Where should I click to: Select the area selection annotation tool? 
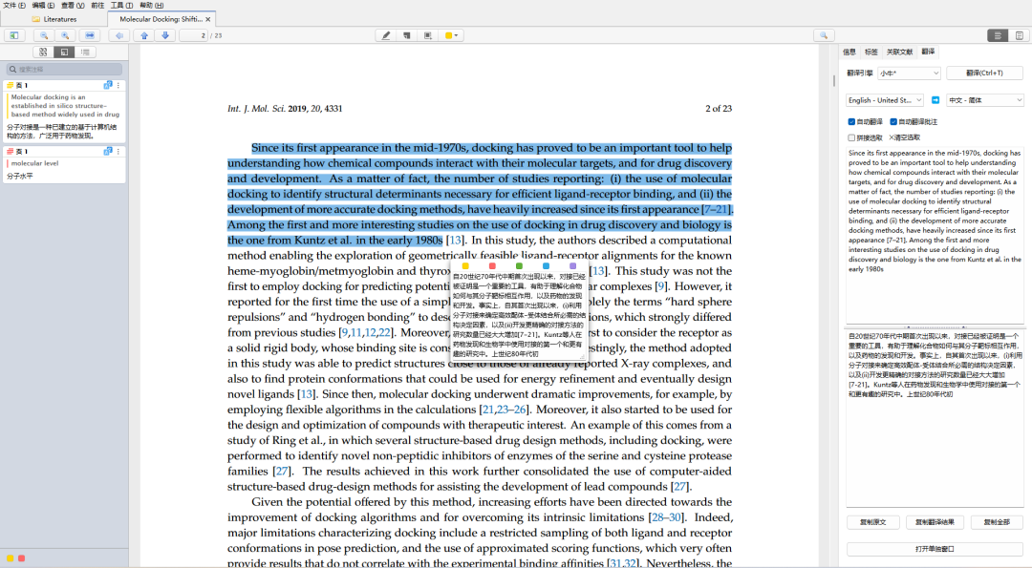coord(428,35)
